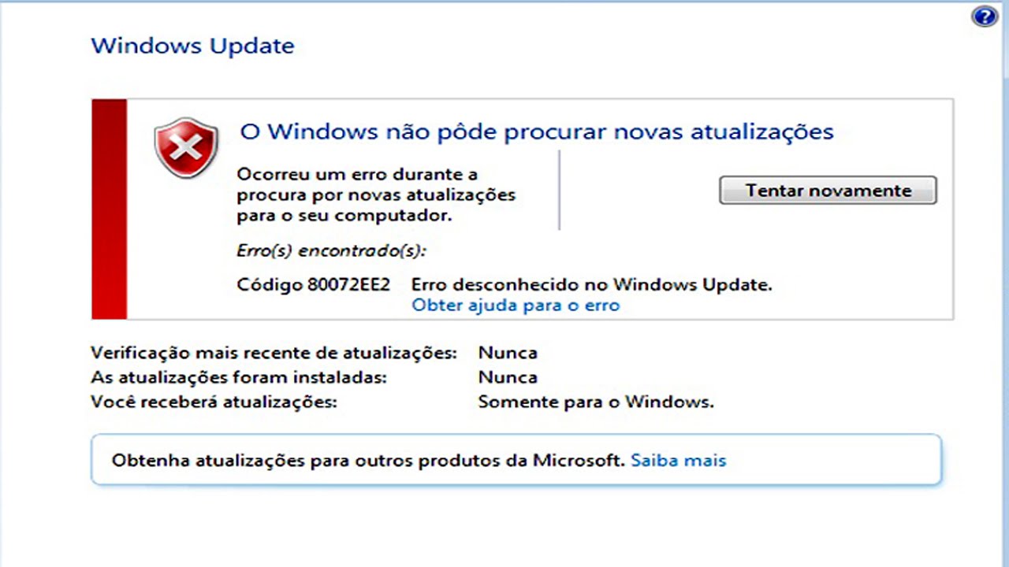Click the Erro(s) encontrado(s) label
Viewport: 1009px width, 567px height.
331,250
